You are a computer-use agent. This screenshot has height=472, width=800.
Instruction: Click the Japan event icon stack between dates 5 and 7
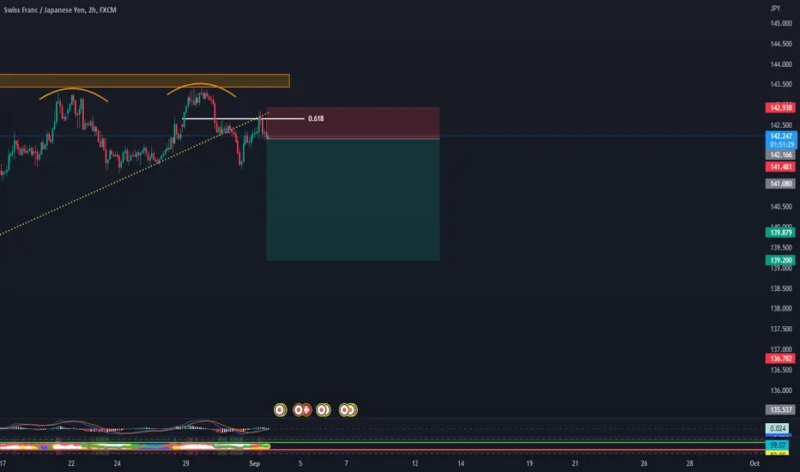pyautogui.click(x=323, y=409)
